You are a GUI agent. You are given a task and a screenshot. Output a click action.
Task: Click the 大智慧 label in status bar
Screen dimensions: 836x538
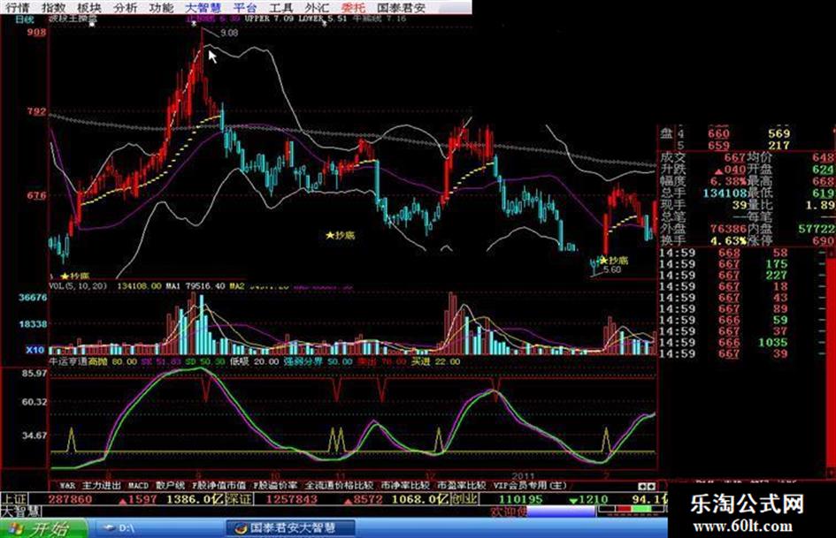[20, 511]
